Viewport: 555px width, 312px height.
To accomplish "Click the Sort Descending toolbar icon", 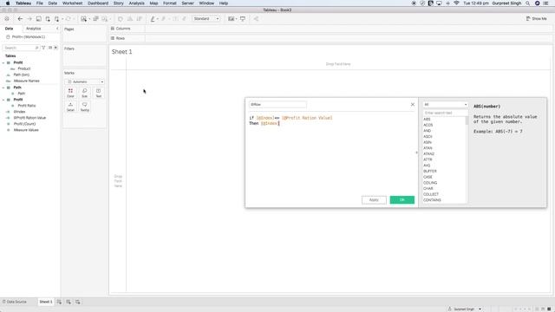I will click(139, 19).
